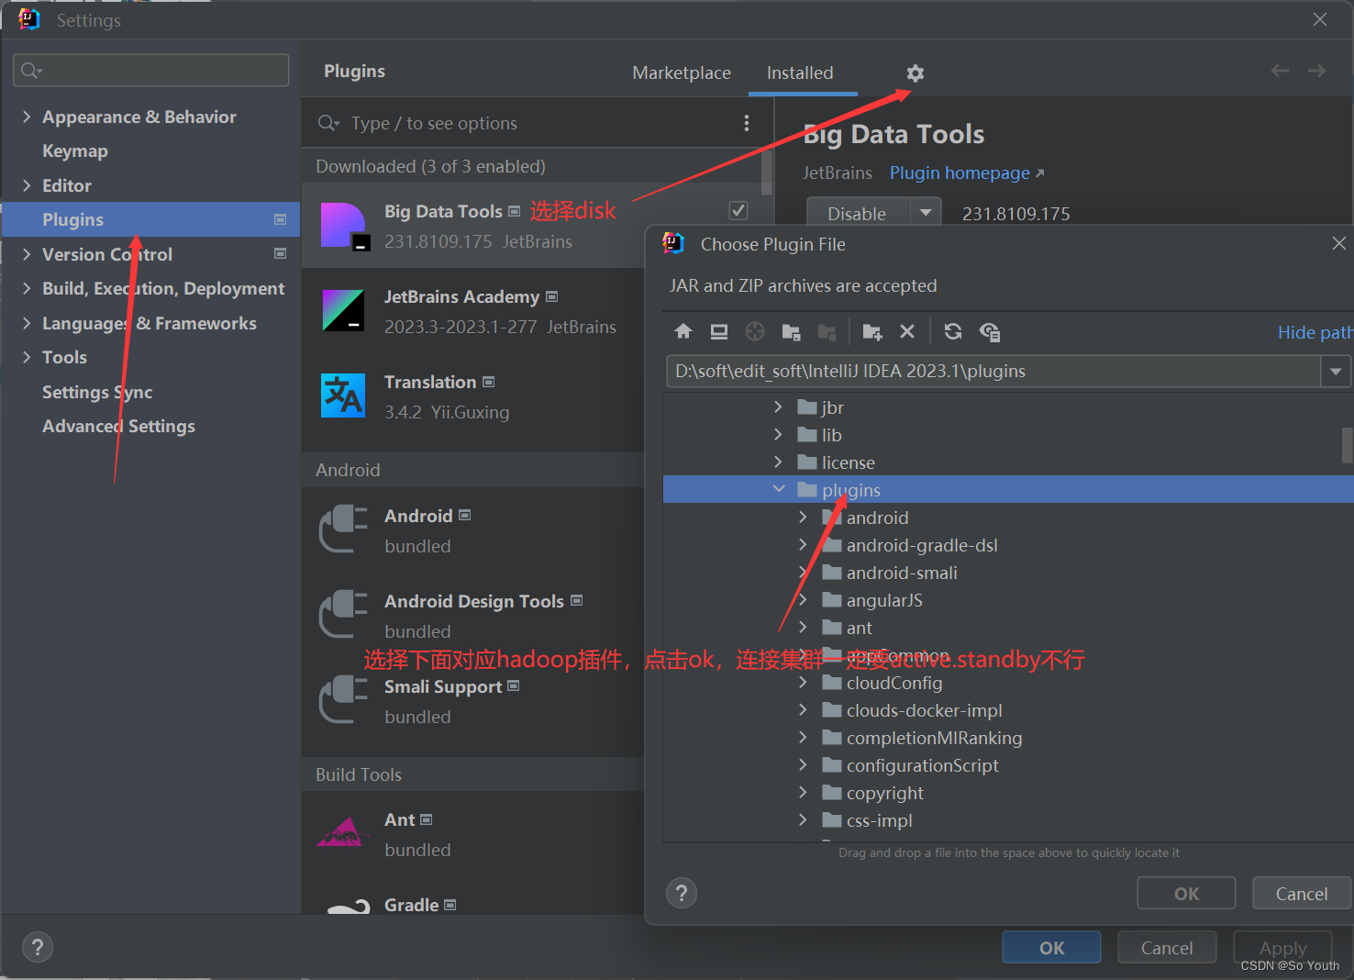Click the Android bundled plugin plug icon

[x=343, y=529]
